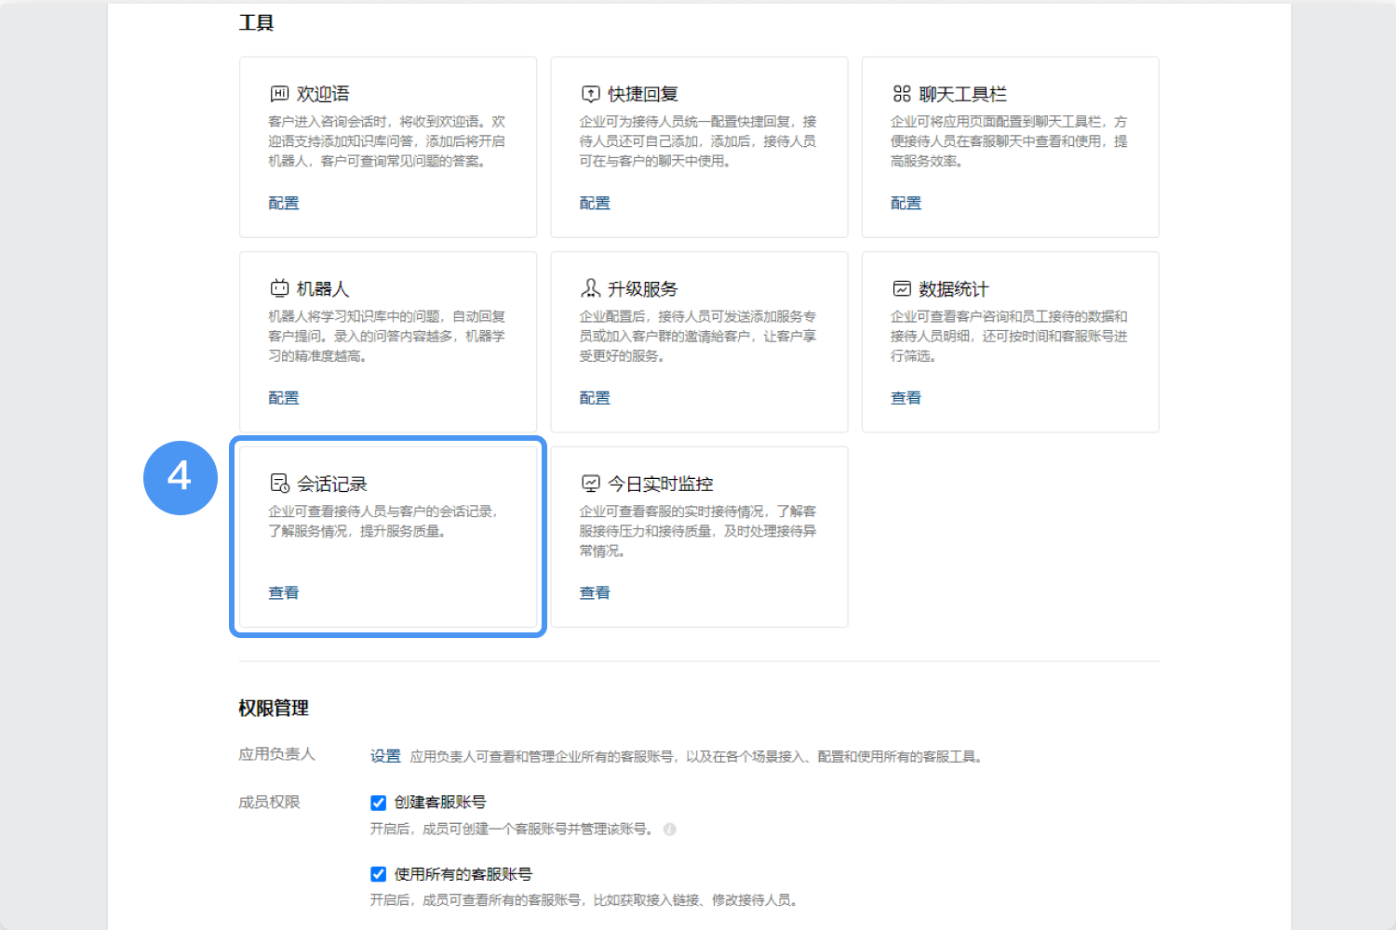Click the 欢迎语 greeting icon

279,94
